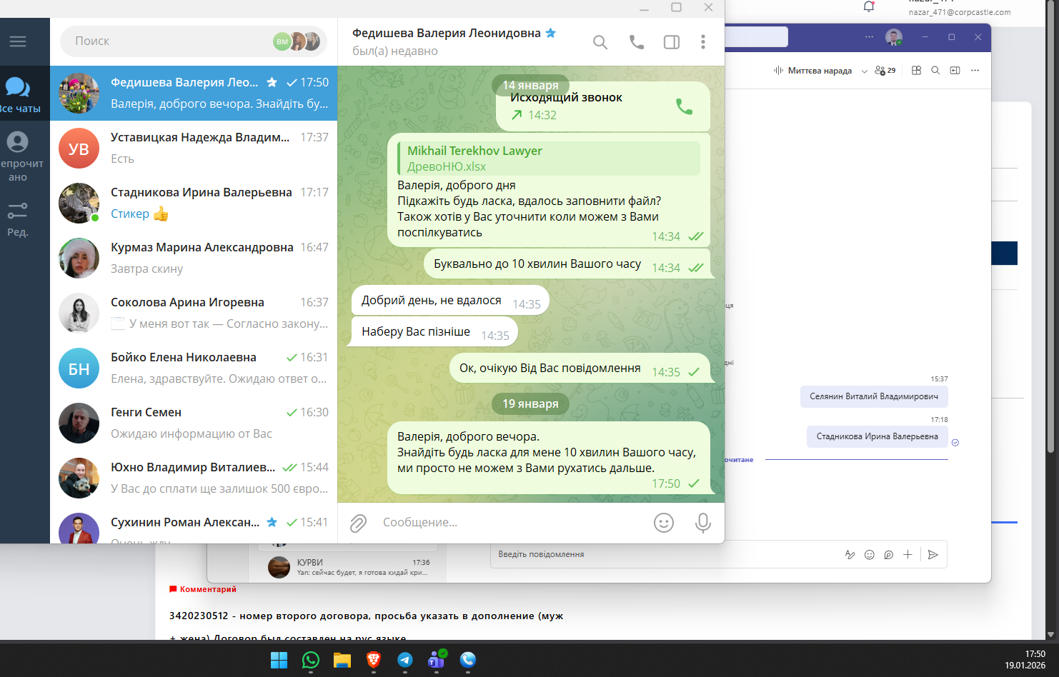Attach a file with the paperclip icon
The width and height of the screenshot is (1059, 677).
358,523
